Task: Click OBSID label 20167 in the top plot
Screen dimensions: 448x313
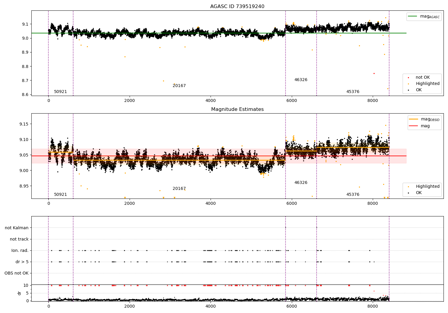Action: click(x=179, y=86)
